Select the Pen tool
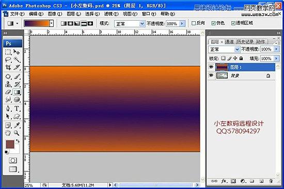The height and width of the screenshot is (189, 284). pyautogui.click(x=8, y=109)
